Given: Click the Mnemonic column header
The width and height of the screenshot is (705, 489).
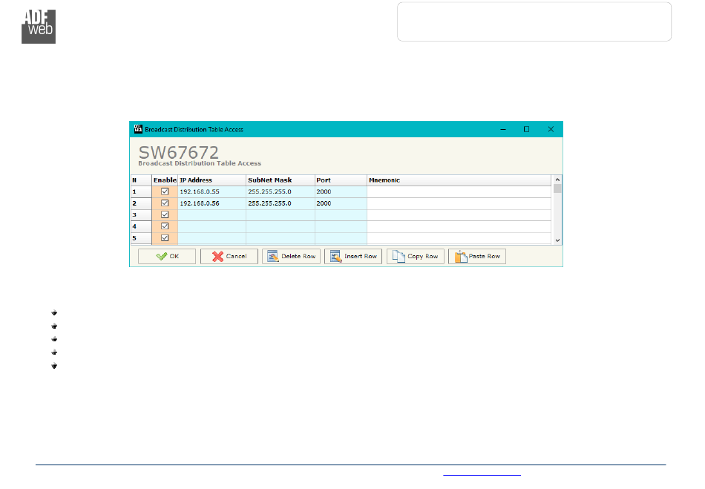Looking at the screenshot, I should coord(459,180).
